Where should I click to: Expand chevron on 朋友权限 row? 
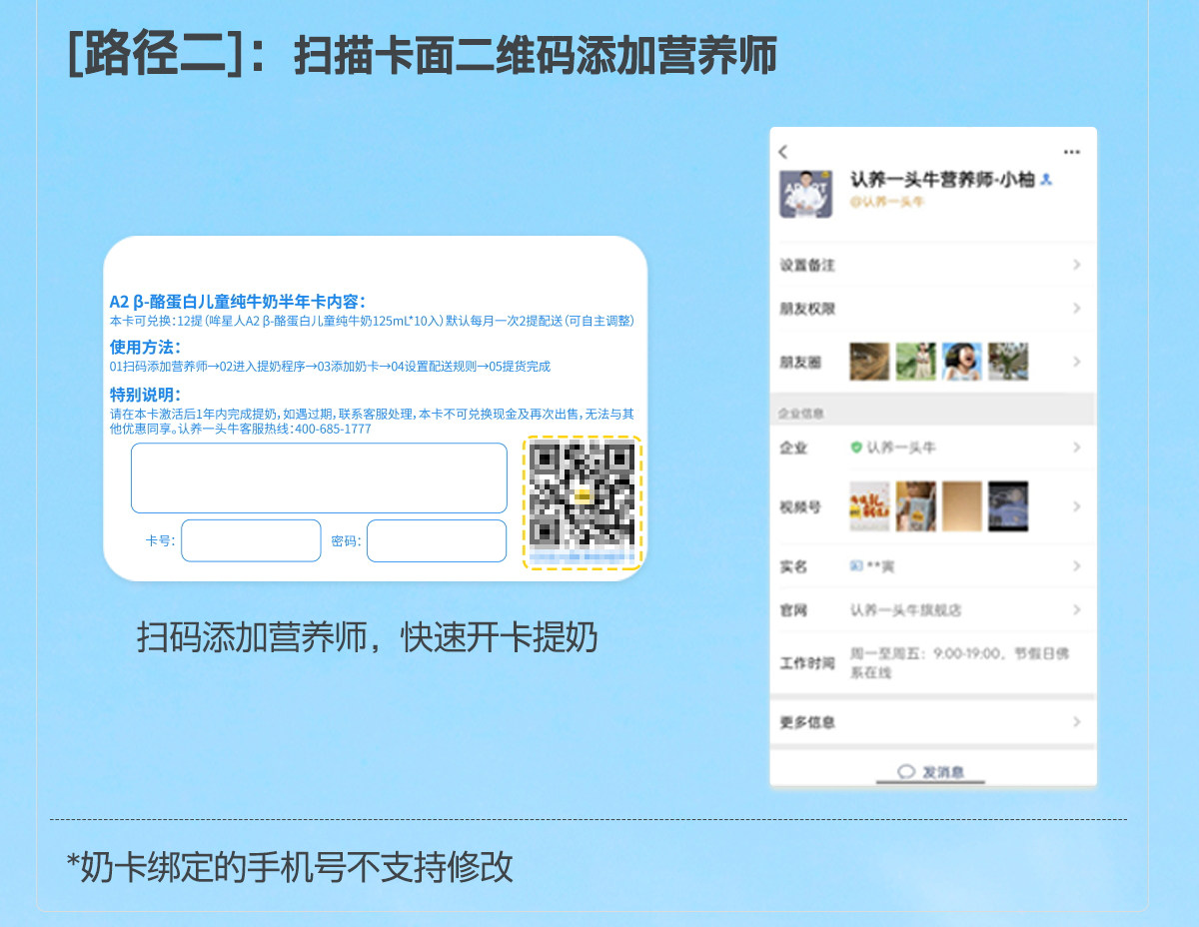click(x=1077, y=309)
